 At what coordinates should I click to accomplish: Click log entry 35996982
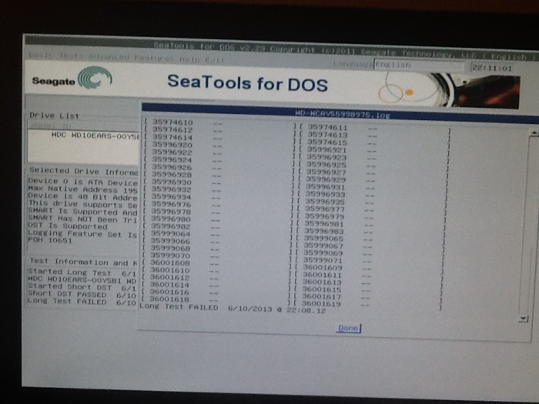click(x=171, y=226)
